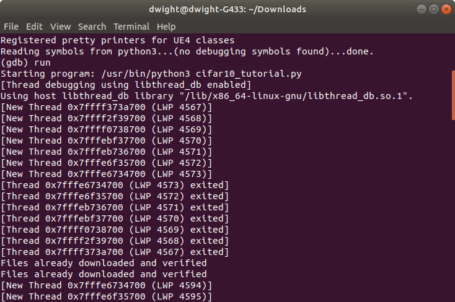Click the New Thread LWP 4567 line
Image resolution: width=455 pixels, height=302 pixels.
point(107,107)
